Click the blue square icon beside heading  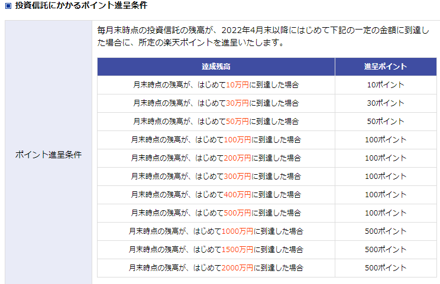coord(8,5)
